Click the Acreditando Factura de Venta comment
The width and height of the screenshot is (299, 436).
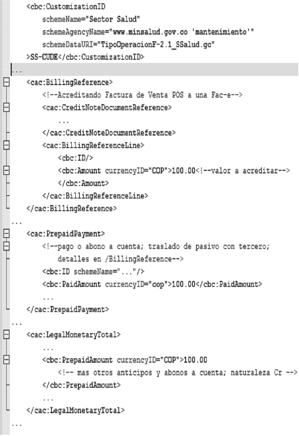click(x=142, y=95)
